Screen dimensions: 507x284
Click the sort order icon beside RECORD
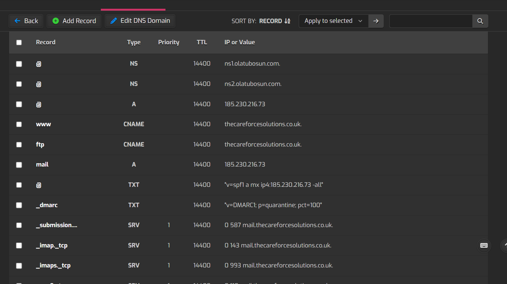tap(287, 21)
